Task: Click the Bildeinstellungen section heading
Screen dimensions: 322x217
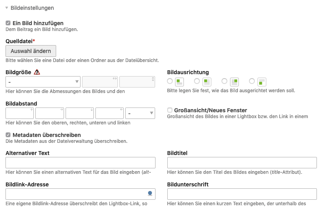Action: click(32, 8)
